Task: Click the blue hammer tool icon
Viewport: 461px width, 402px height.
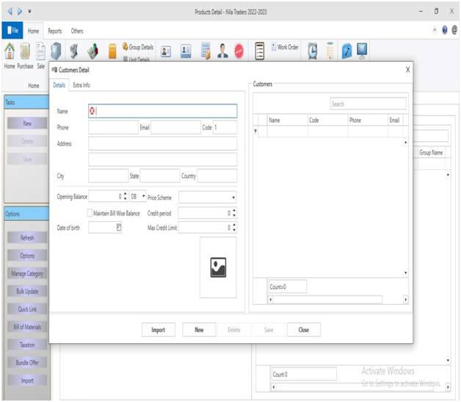Action: pos(347,51)
